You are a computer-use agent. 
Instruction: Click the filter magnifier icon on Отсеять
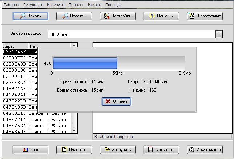point(66,16)
